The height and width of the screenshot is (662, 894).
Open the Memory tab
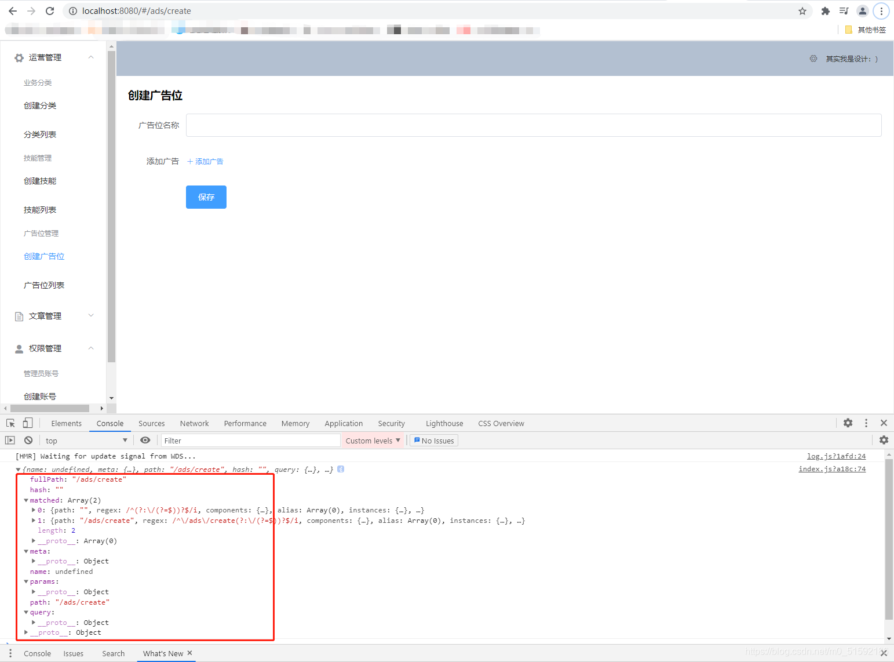point(295,424)
